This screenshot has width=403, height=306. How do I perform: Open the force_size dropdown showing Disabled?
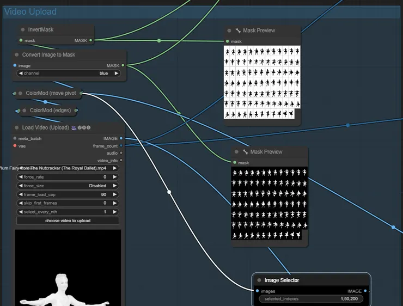pos(68,186)
